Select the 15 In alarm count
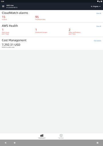The image size is (103, 146). click(4, 18)
